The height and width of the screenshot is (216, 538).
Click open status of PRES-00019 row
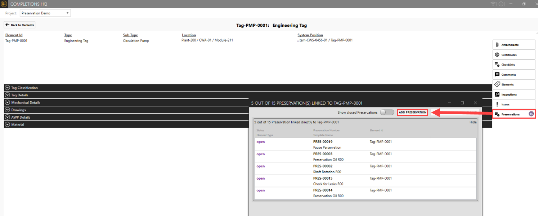pyautogui.click(x=260, y=142)
